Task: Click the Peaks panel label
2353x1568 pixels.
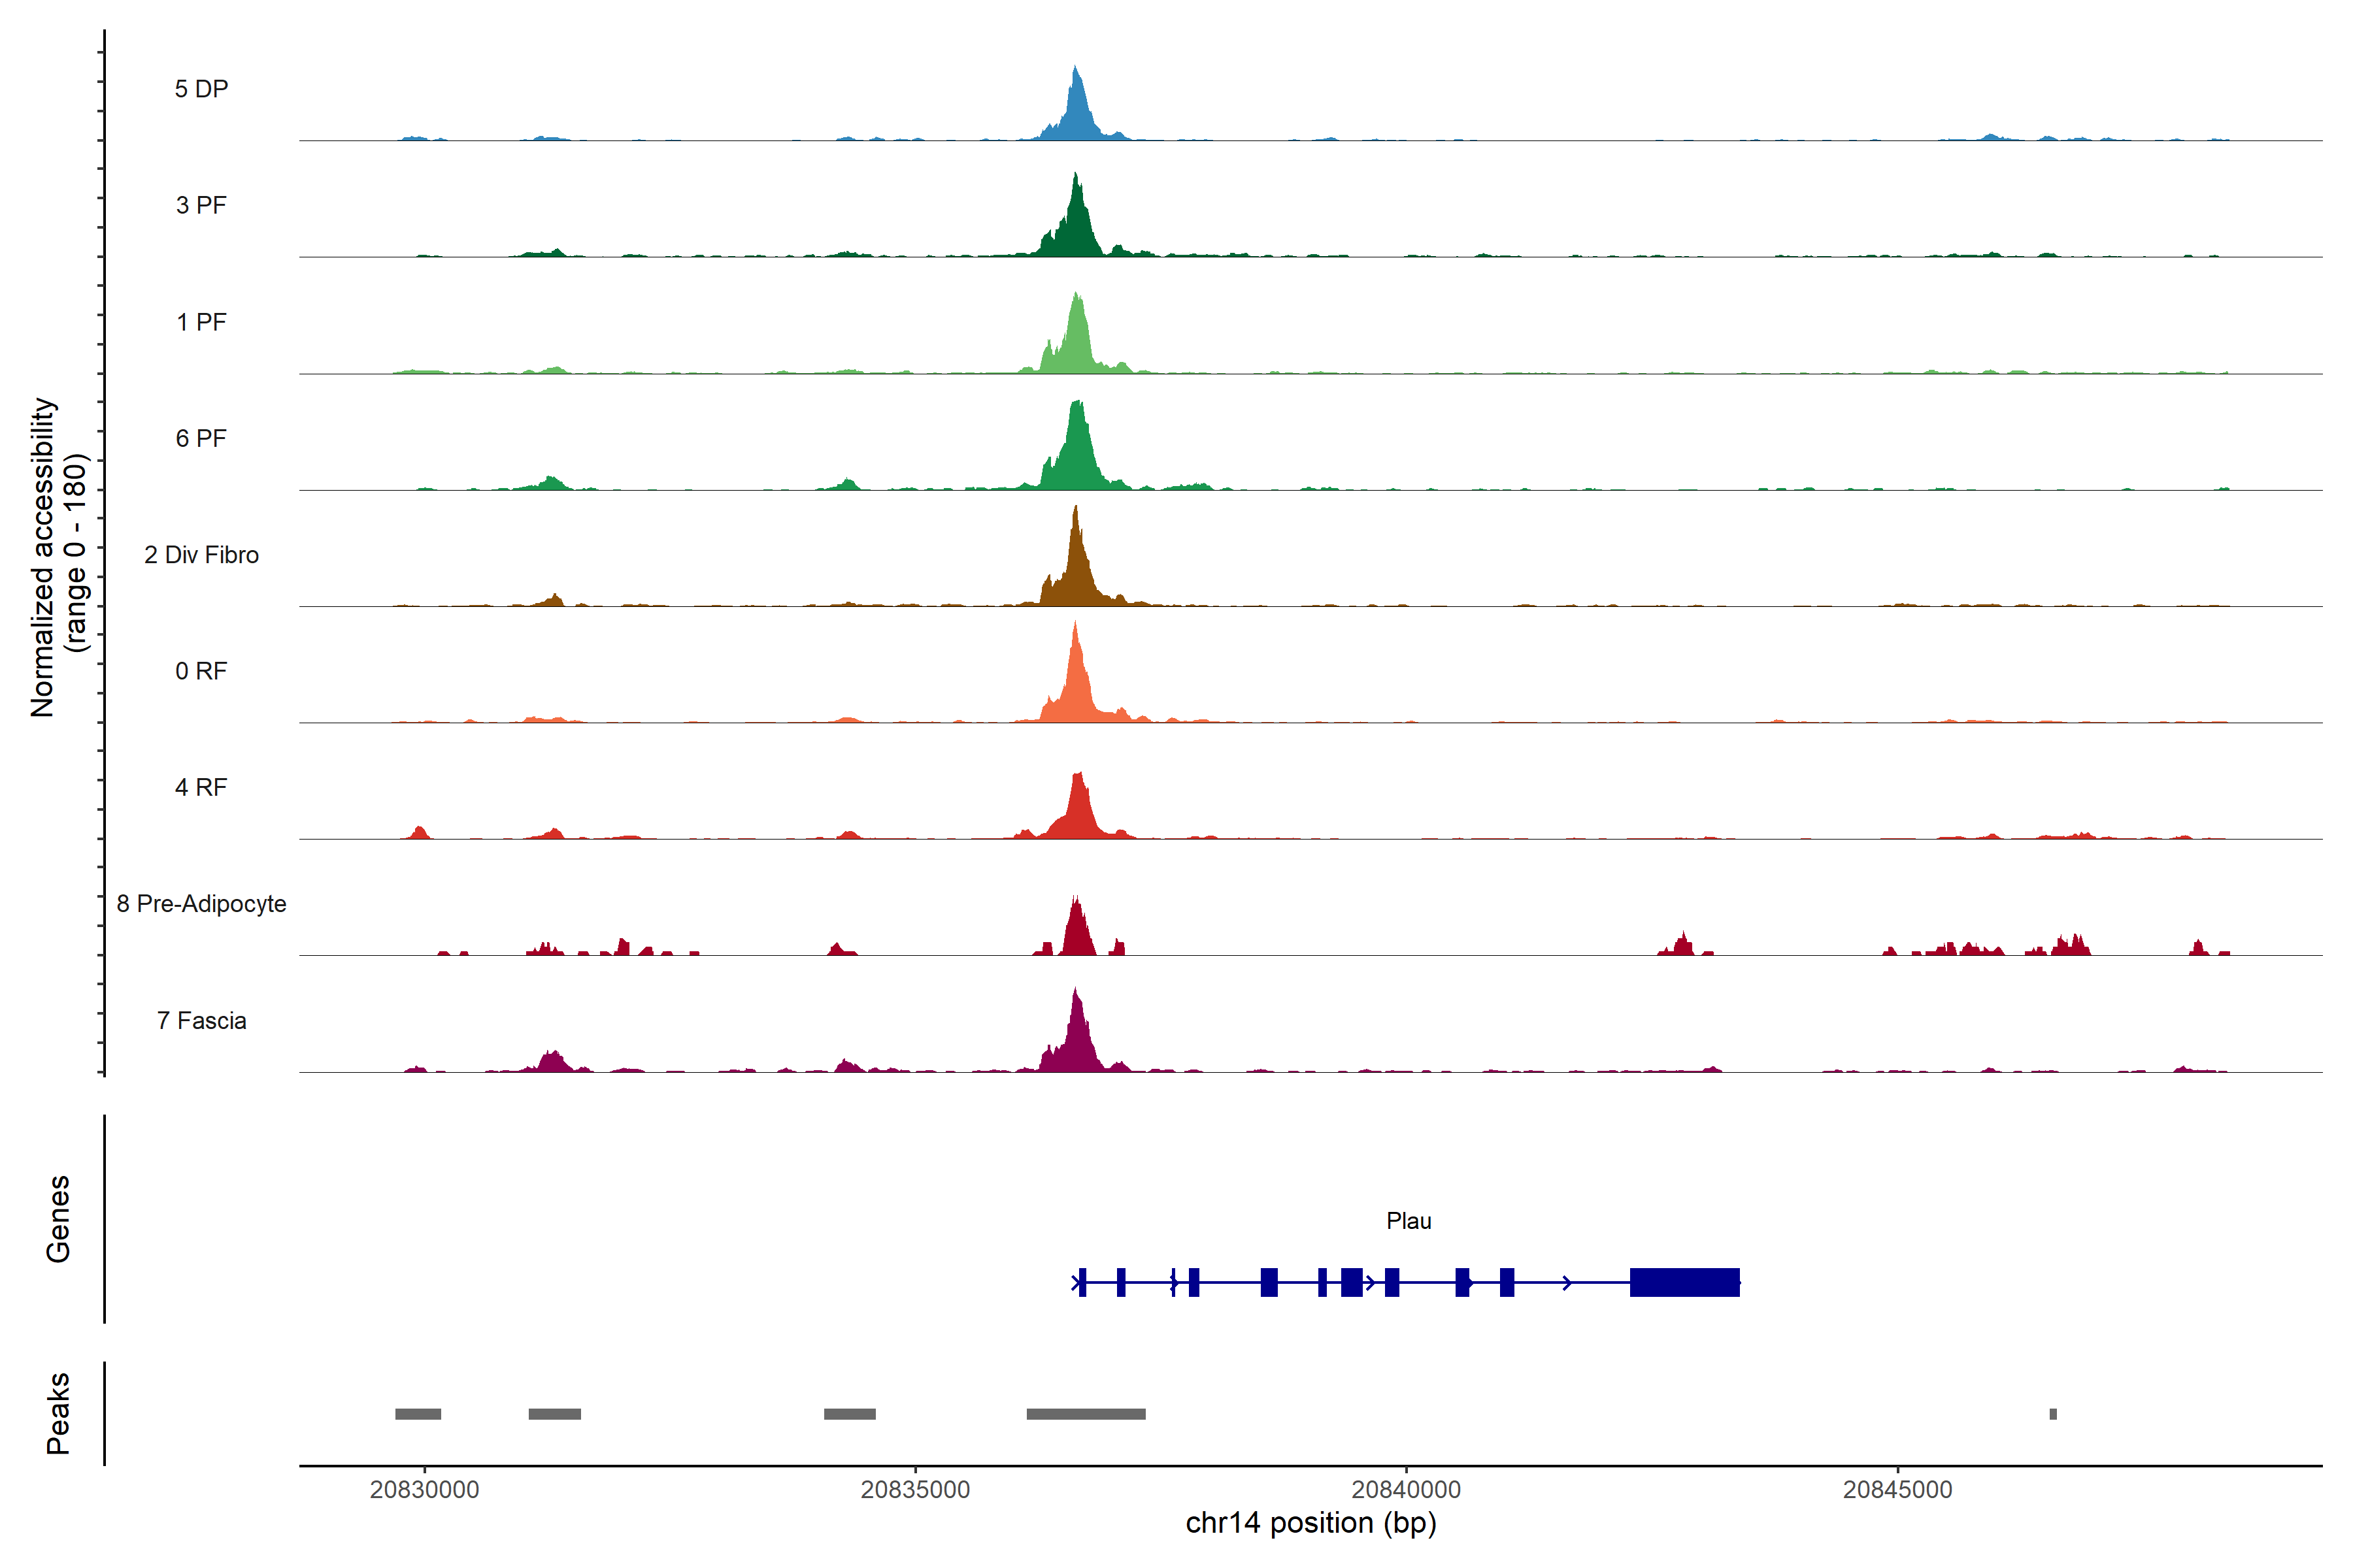Action: tap(58, 1413)
